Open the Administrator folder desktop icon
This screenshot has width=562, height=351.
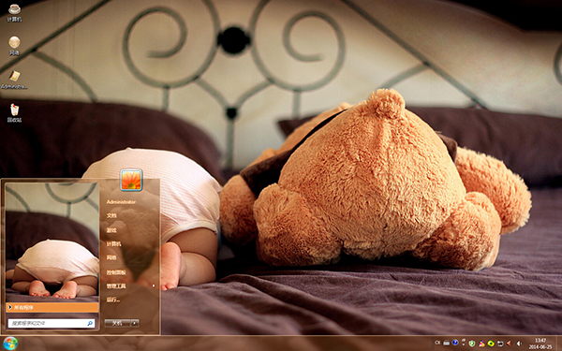click(x=14, y=80)
